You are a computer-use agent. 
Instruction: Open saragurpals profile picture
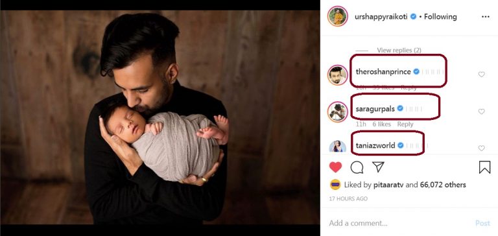338,112
